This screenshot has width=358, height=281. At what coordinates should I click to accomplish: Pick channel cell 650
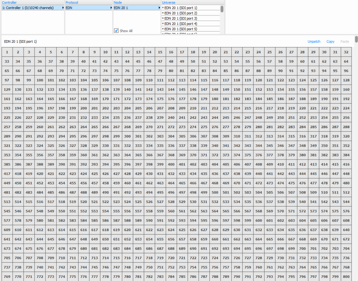coord(106,239)
